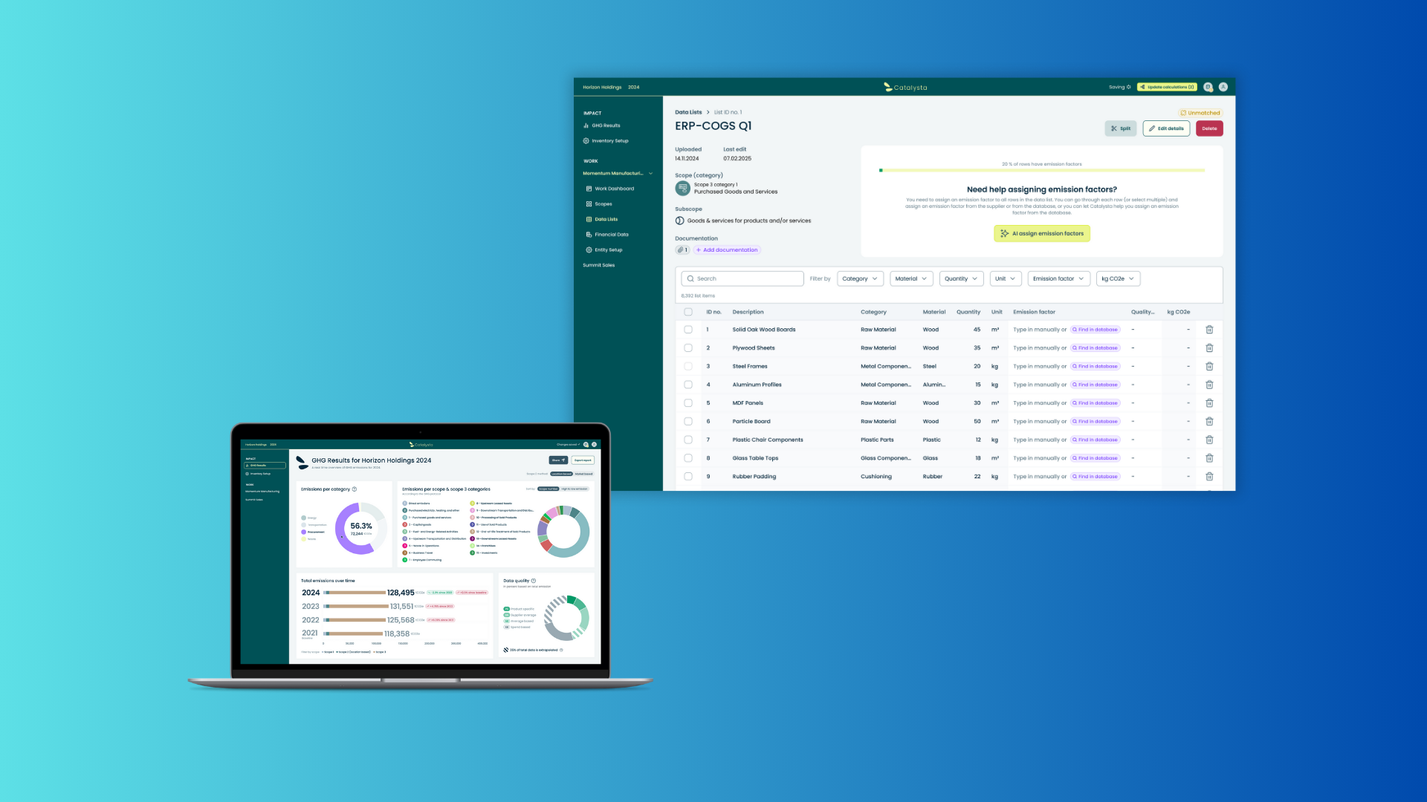Check the Plywood Sheets row checkbox
This screenshot has width=1427, height=802.
click(x=688, y=348)
